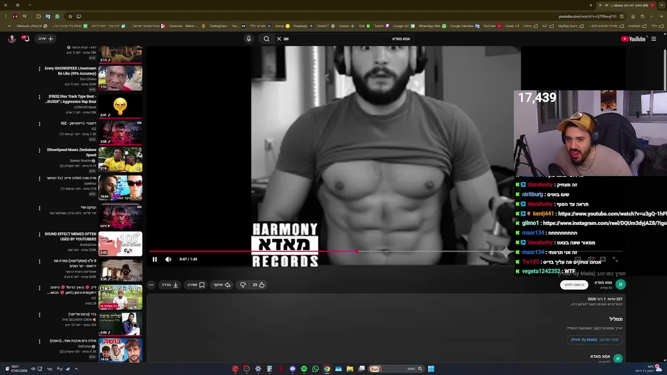This screenshot has height=375, width=667.
Task: Open the 100 Sound Effects thumbnail
Action: [120, 244]
